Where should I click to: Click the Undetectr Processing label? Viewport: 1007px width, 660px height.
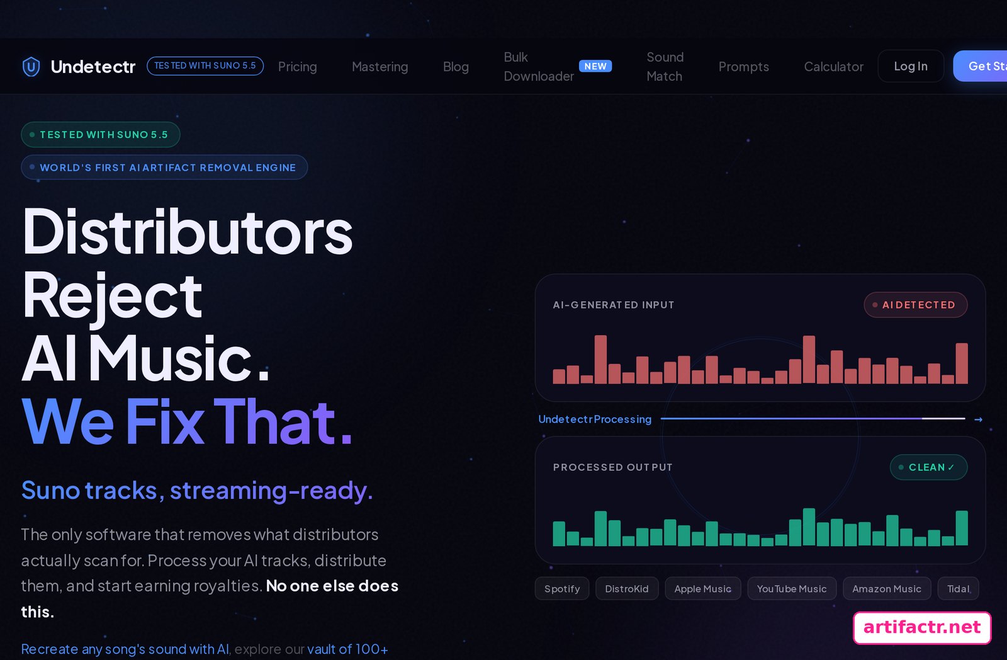(x=595, y=419)
